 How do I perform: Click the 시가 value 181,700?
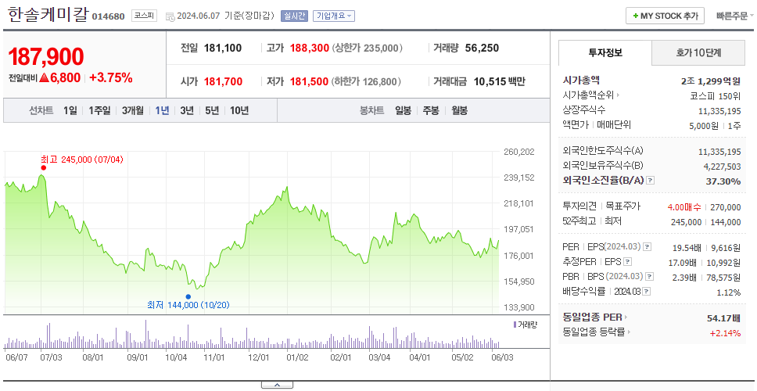(223, 81)
